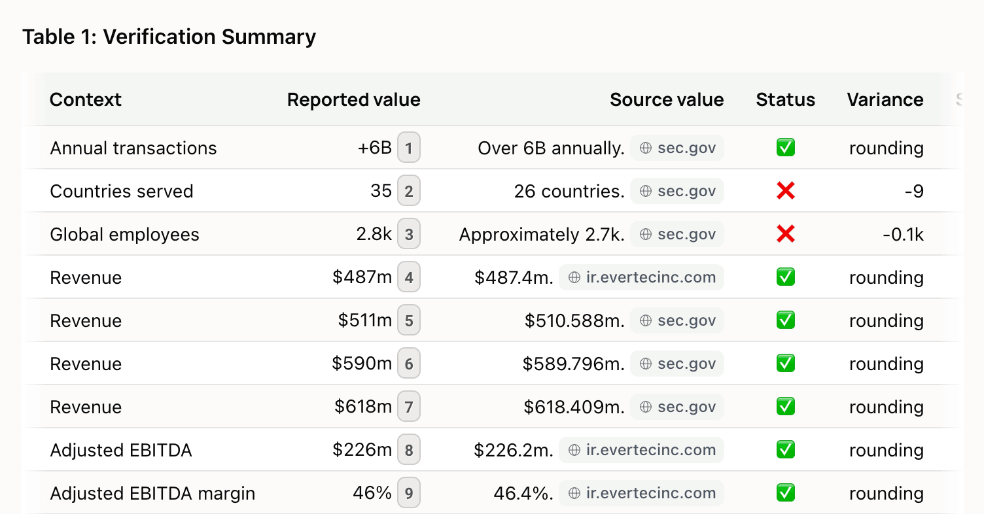Click citation badge 7 next to $618m

click(x=409, y=407)
